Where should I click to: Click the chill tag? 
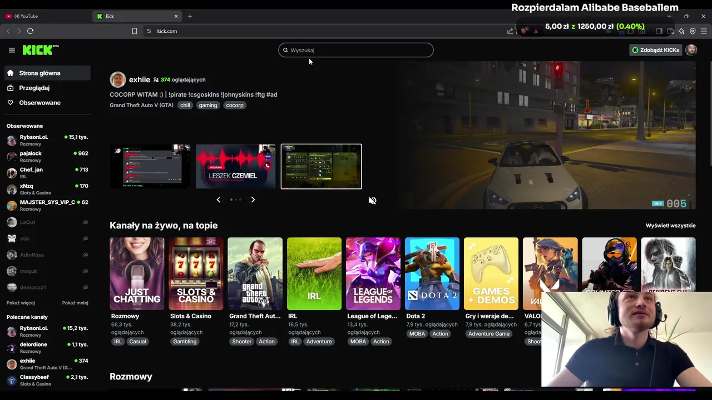tap(185, 105)
